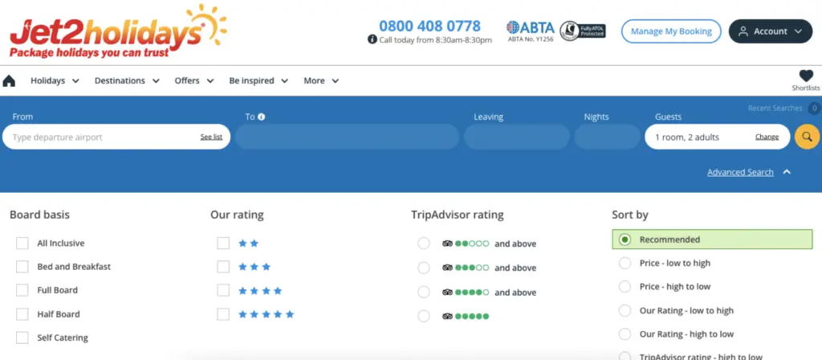The height and width of the screenshot is (360, 822).
Task: Select TripAdvisor three circles and above
Action: pos(424,268)
